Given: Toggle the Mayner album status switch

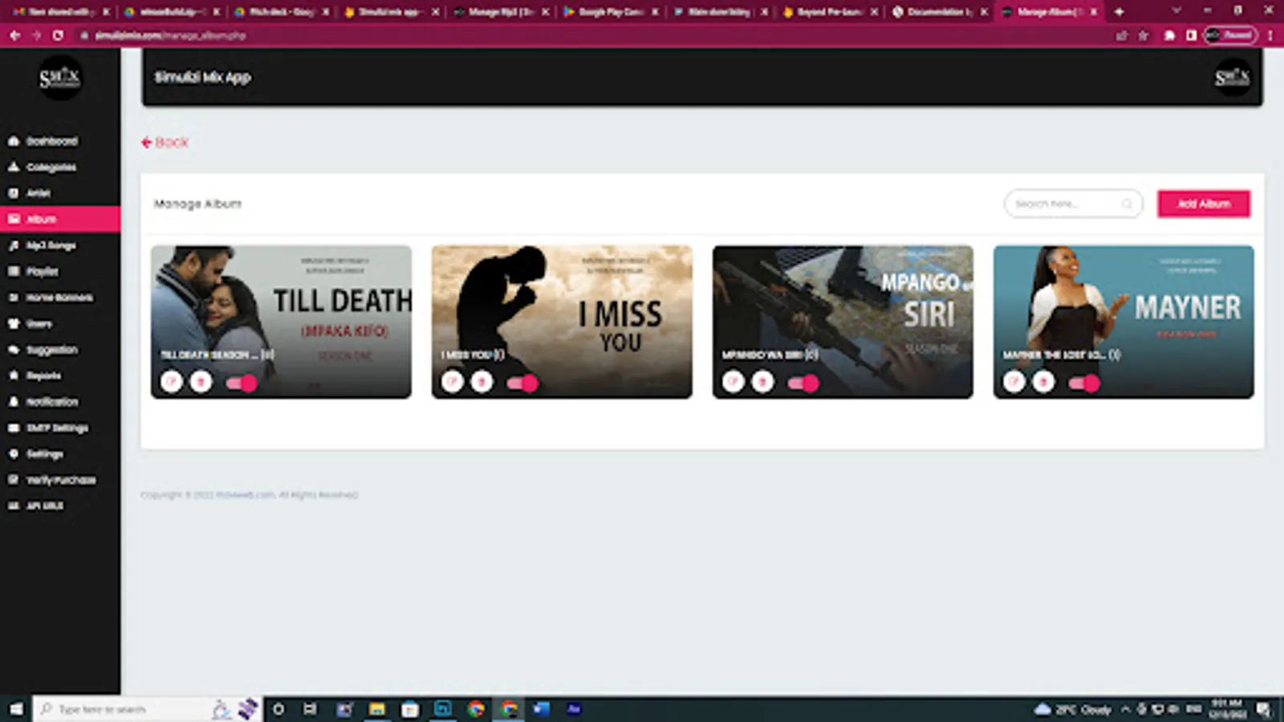Looking at the screenshot, I should point(1084,383).
